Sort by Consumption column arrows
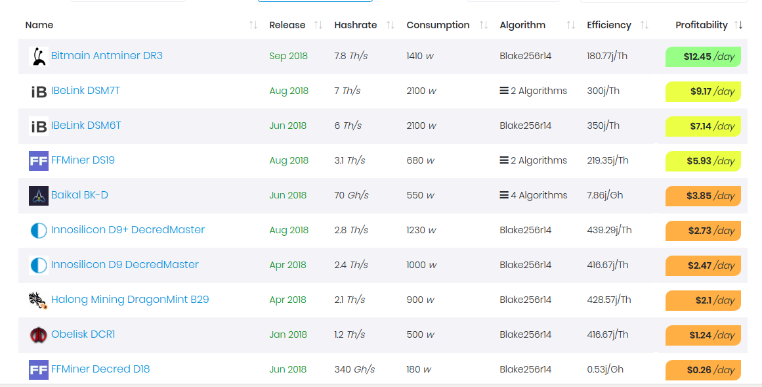 click(x=484, y=25)
